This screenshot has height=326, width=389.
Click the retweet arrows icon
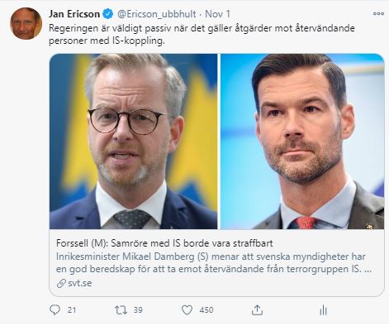click(121, 310)
